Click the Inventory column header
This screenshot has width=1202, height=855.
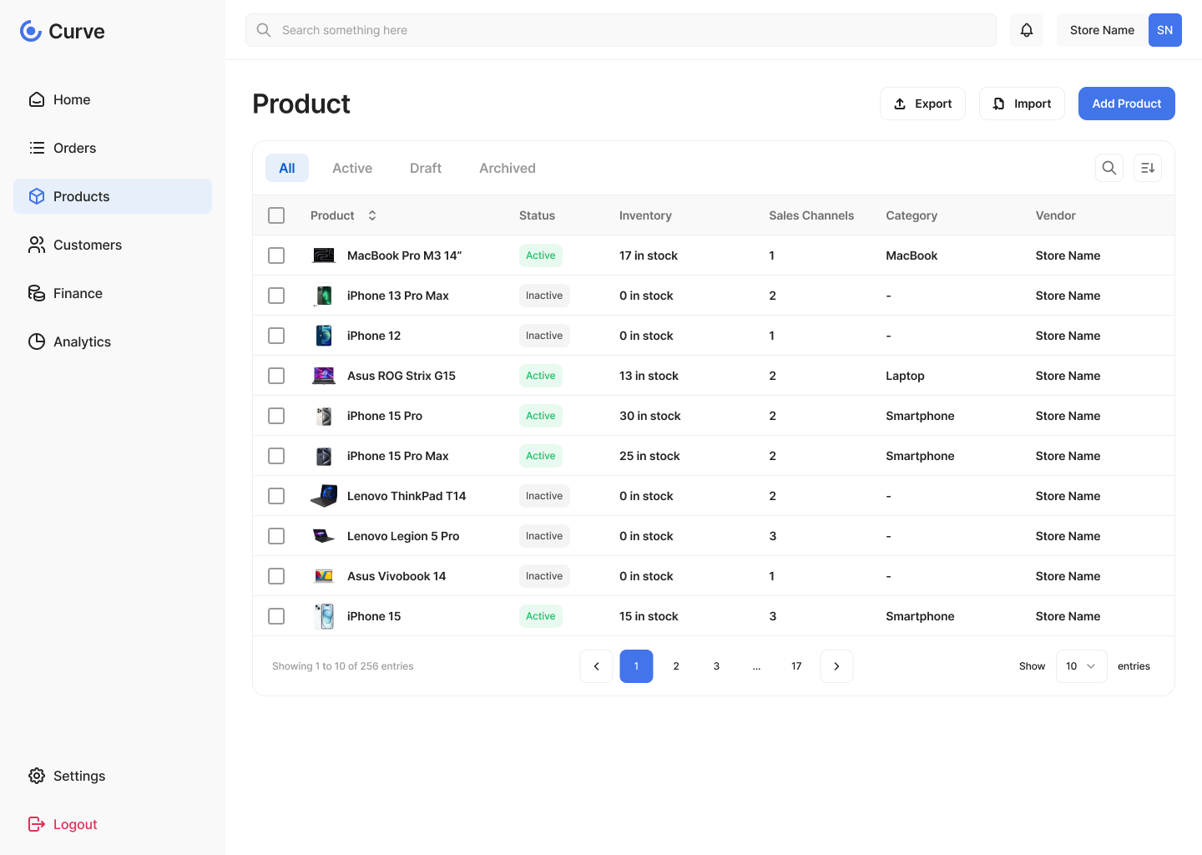pyautogui.click(x=645, y=215)
